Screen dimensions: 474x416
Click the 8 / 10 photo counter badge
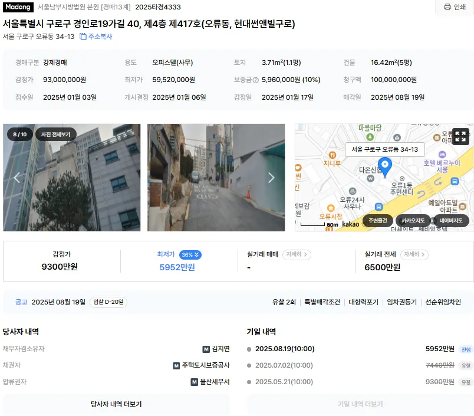(x=19, y=135)
